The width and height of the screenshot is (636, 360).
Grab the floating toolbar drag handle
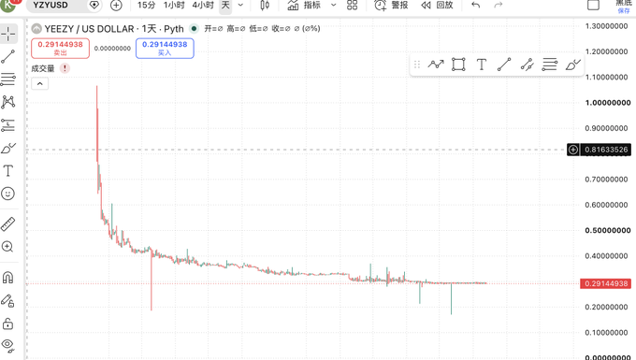coord(417,65)
